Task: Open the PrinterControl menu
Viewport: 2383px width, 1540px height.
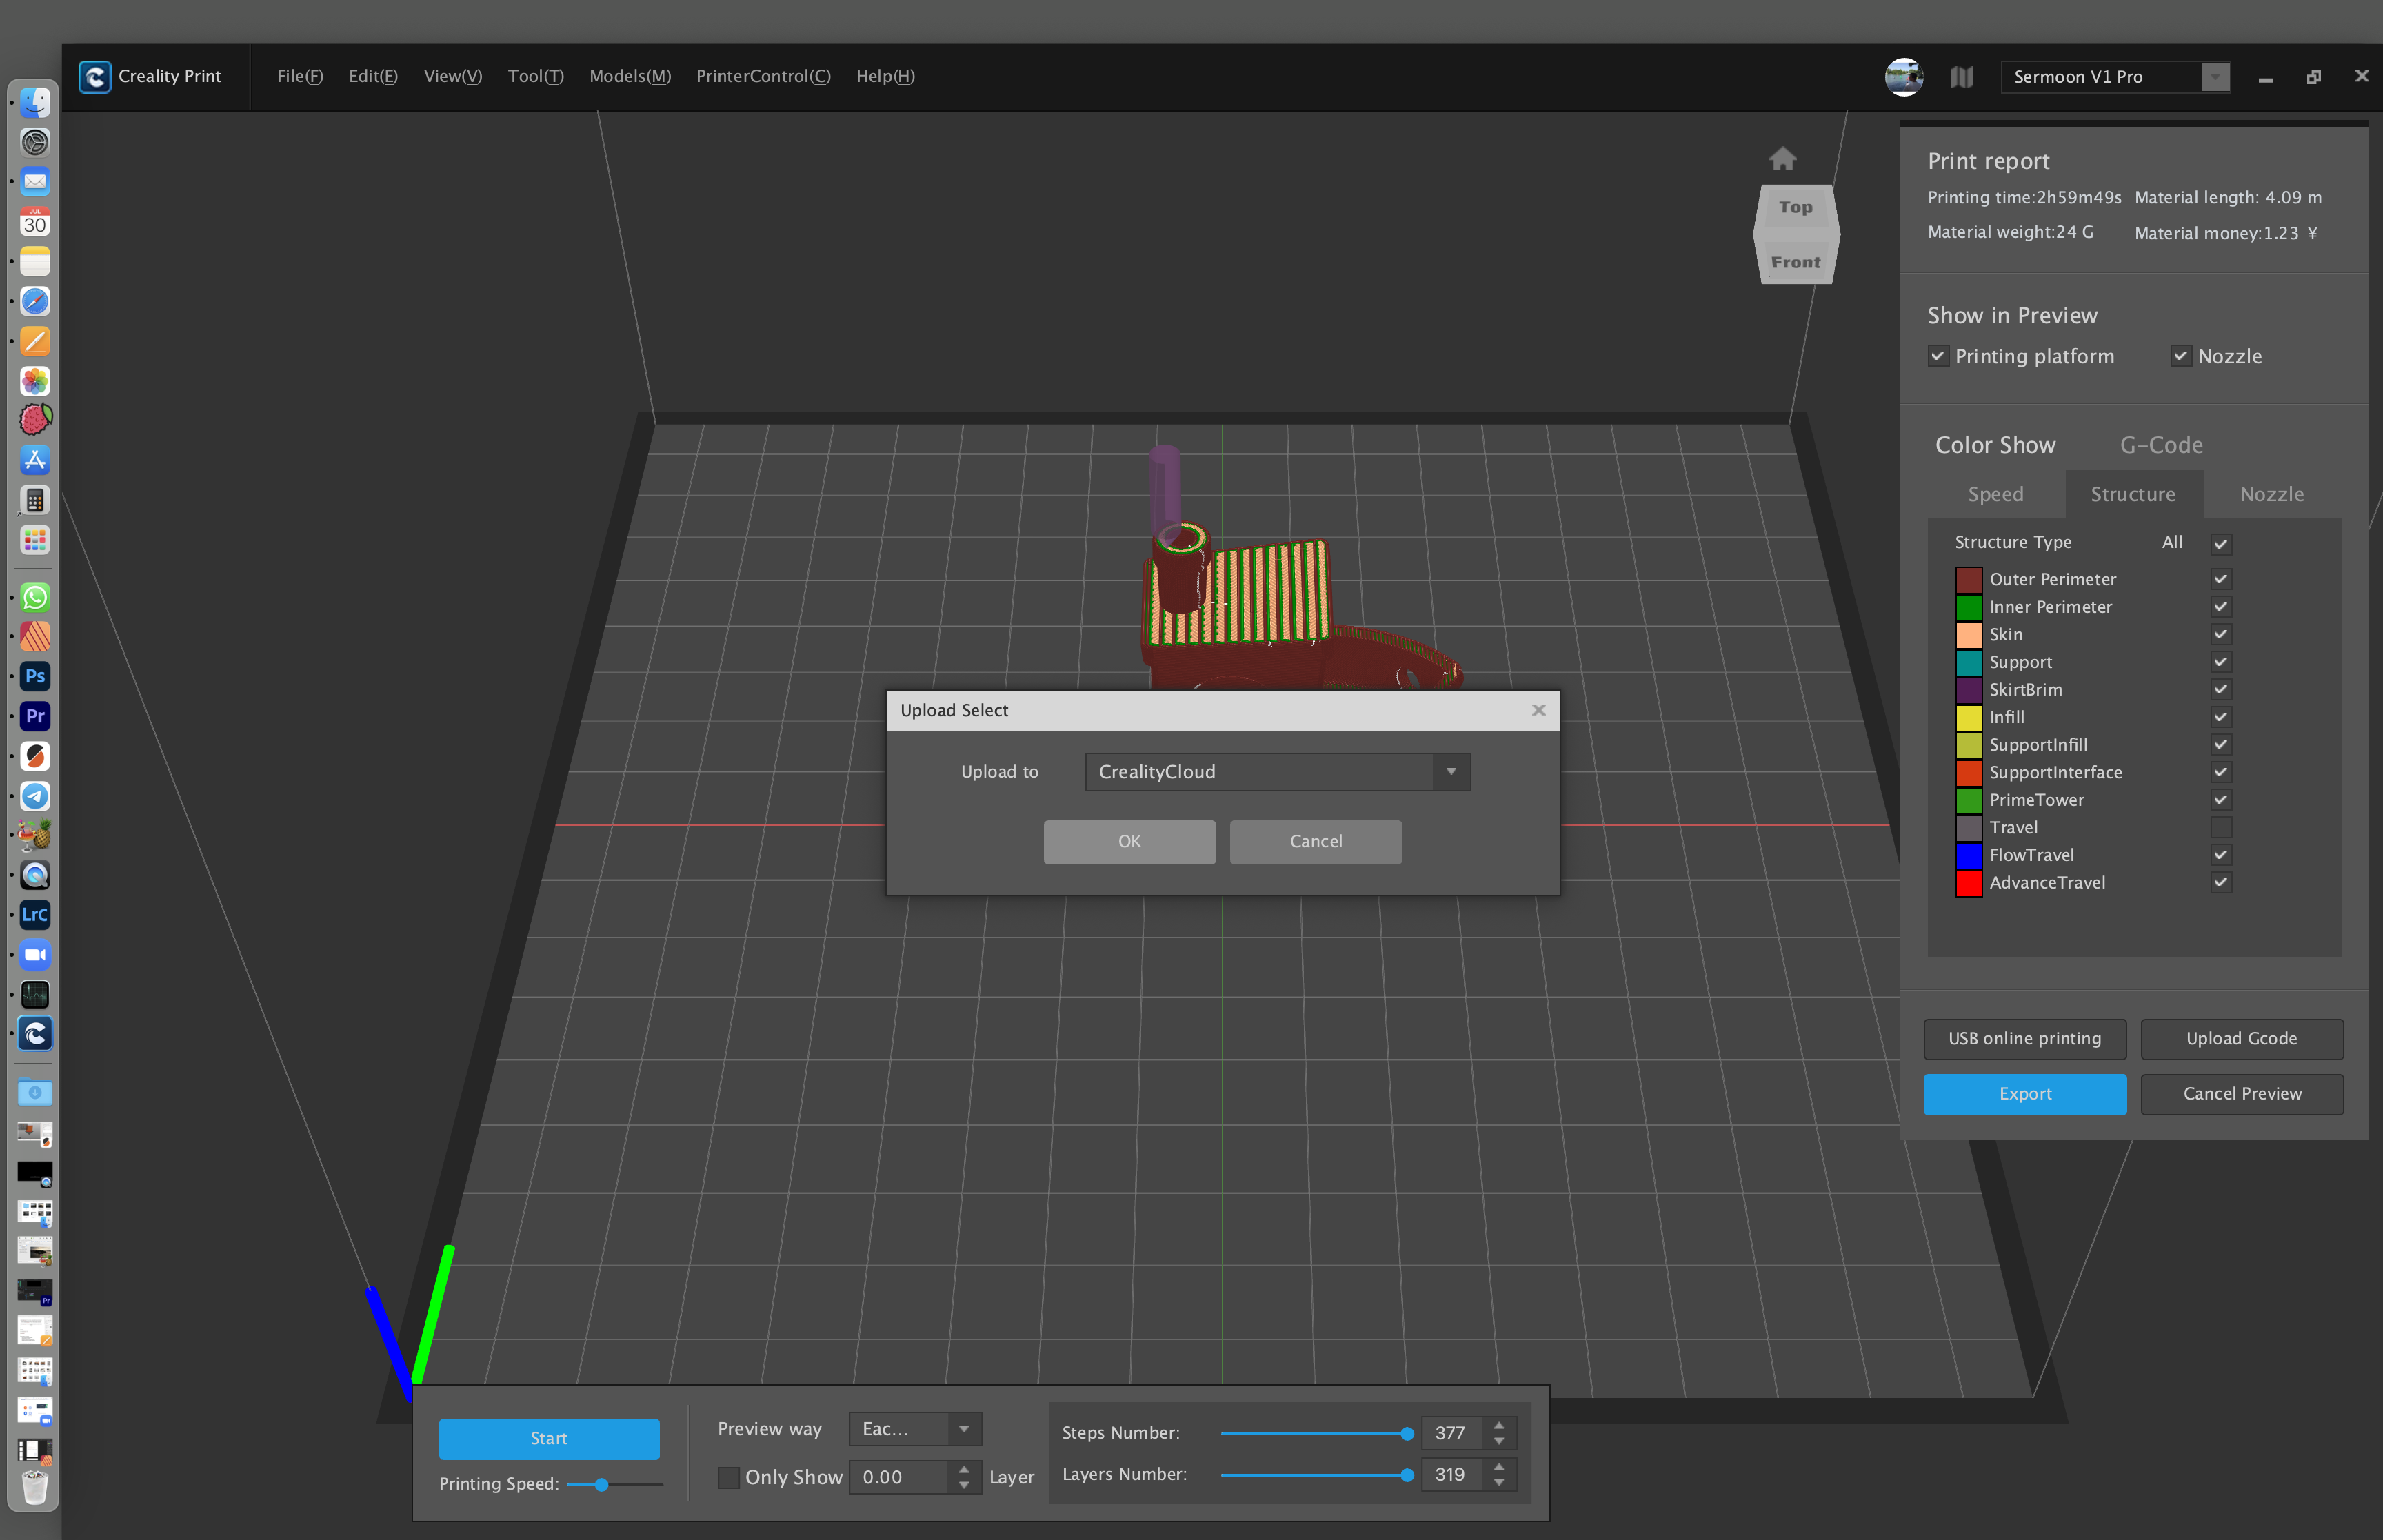Action: [x=762, y=76]
